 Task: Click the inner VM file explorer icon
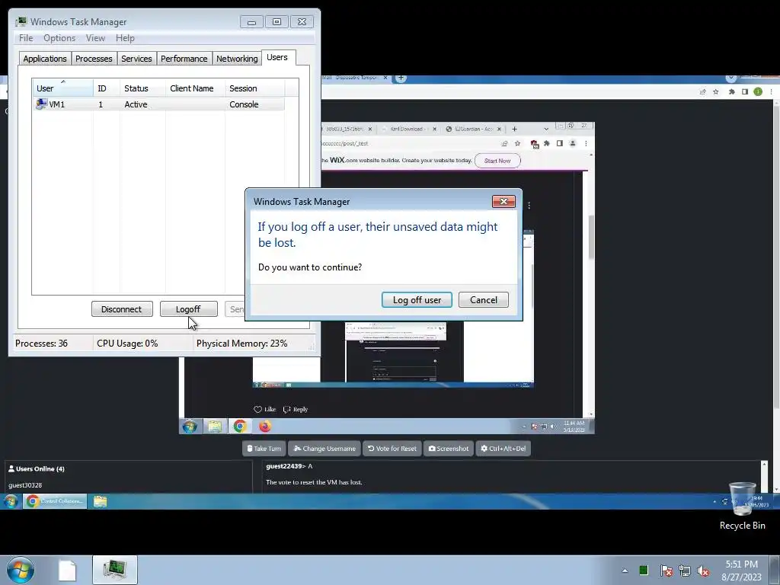click(x=215, y=427)
